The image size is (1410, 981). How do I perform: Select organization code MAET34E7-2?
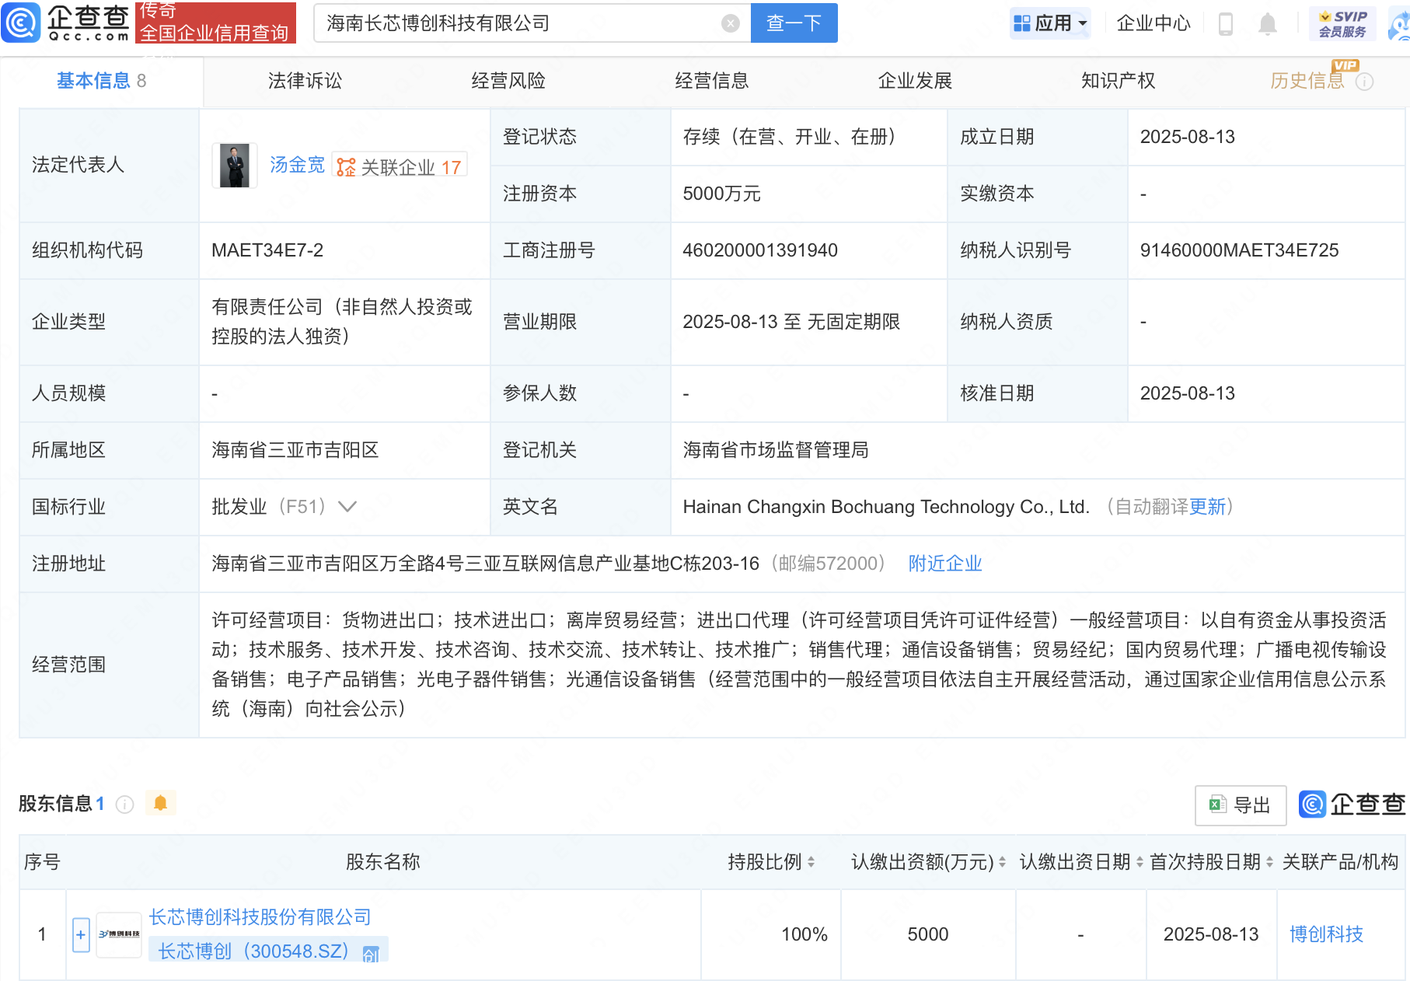(x=267, y=250)
